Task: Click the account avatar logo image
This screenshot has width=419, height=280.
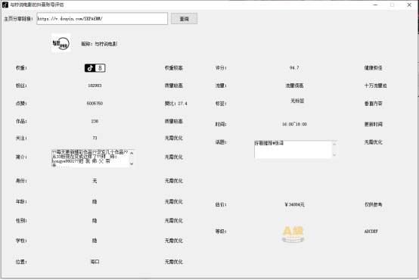Action: tap(61, 43)
